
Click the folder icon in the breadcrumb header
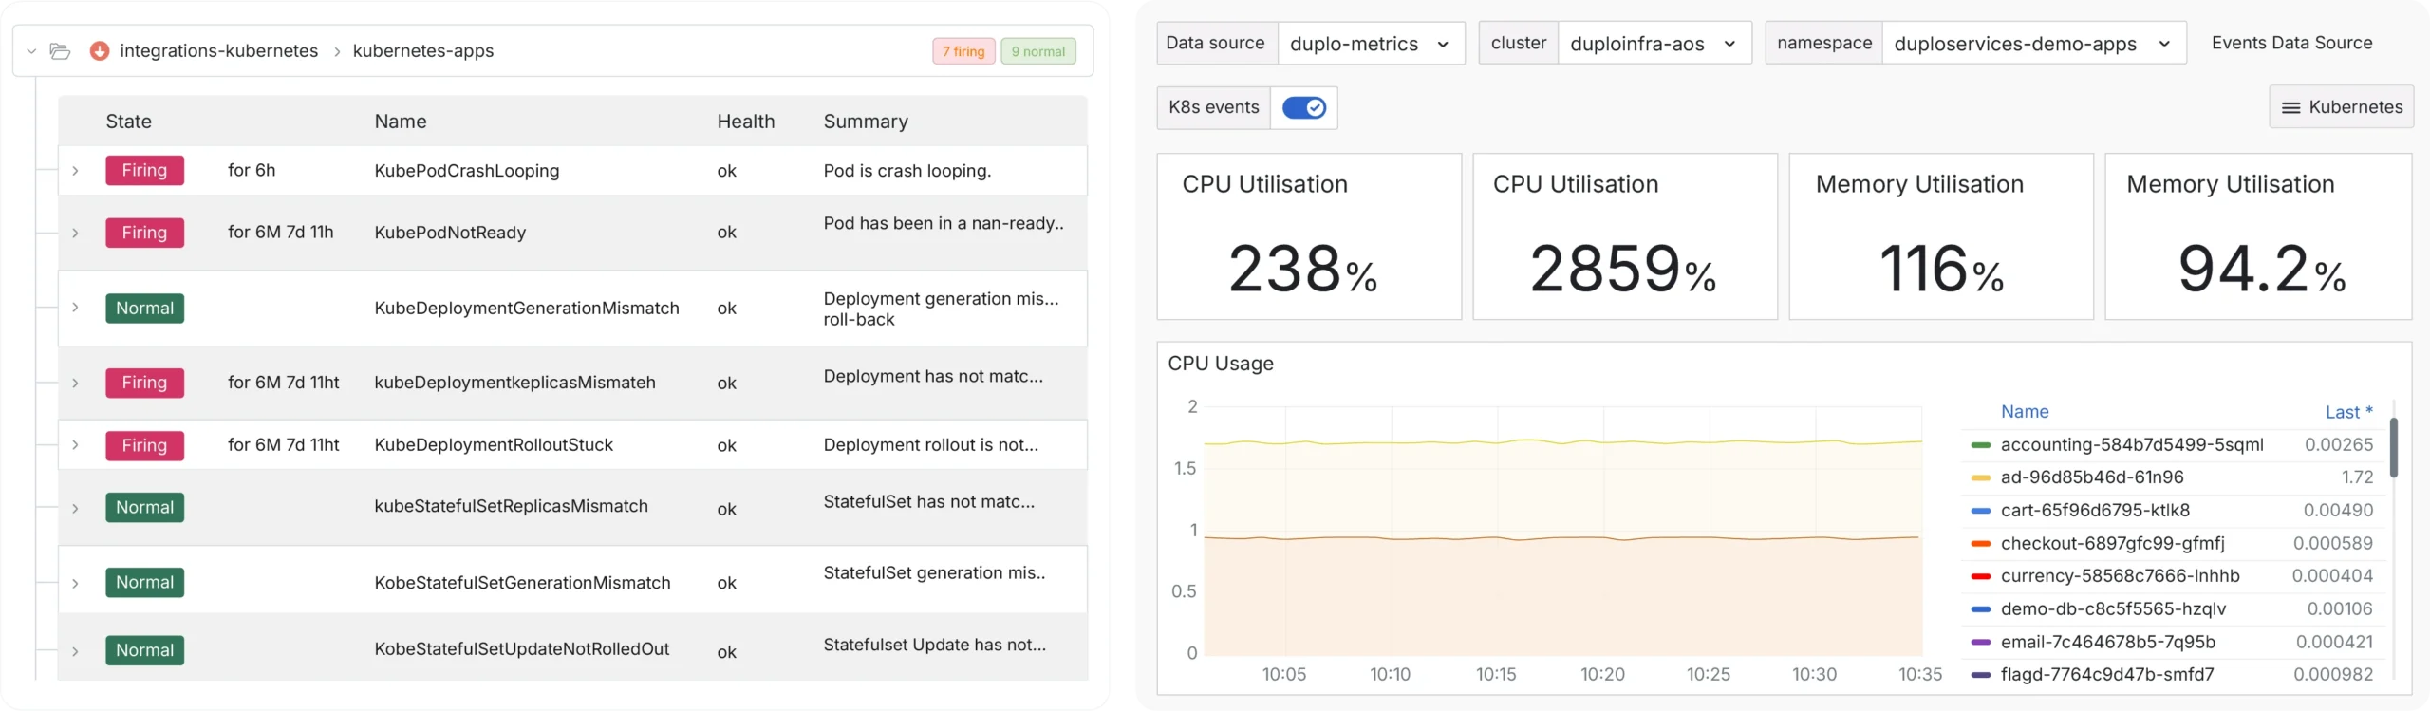tap(61, 51)
